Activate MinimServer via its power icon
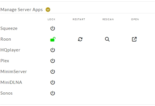155x106 pixels. pos(53,71)
